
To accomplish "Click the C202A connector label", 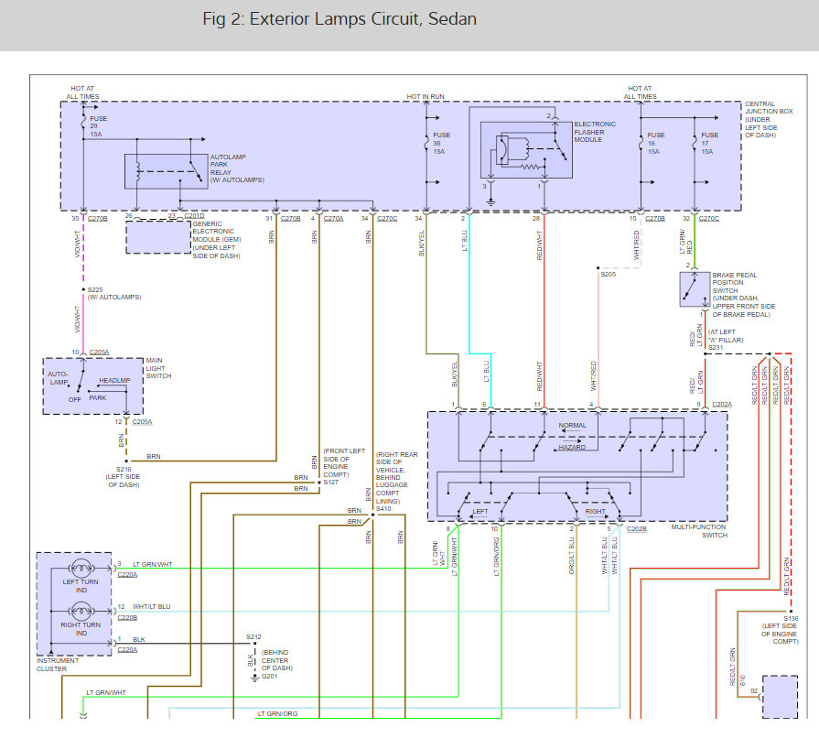I will [x=722, y=405].
